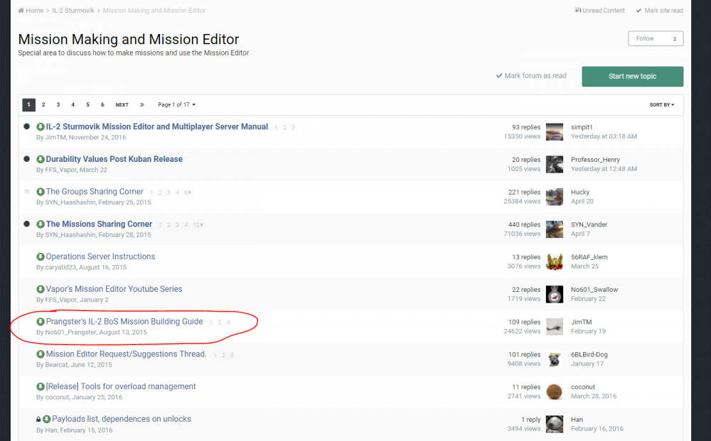This screenshot has height=441, width=711.
Task: Open Prangster's IL-2 BoS Mission Building Guide
Action: (124, 322)
